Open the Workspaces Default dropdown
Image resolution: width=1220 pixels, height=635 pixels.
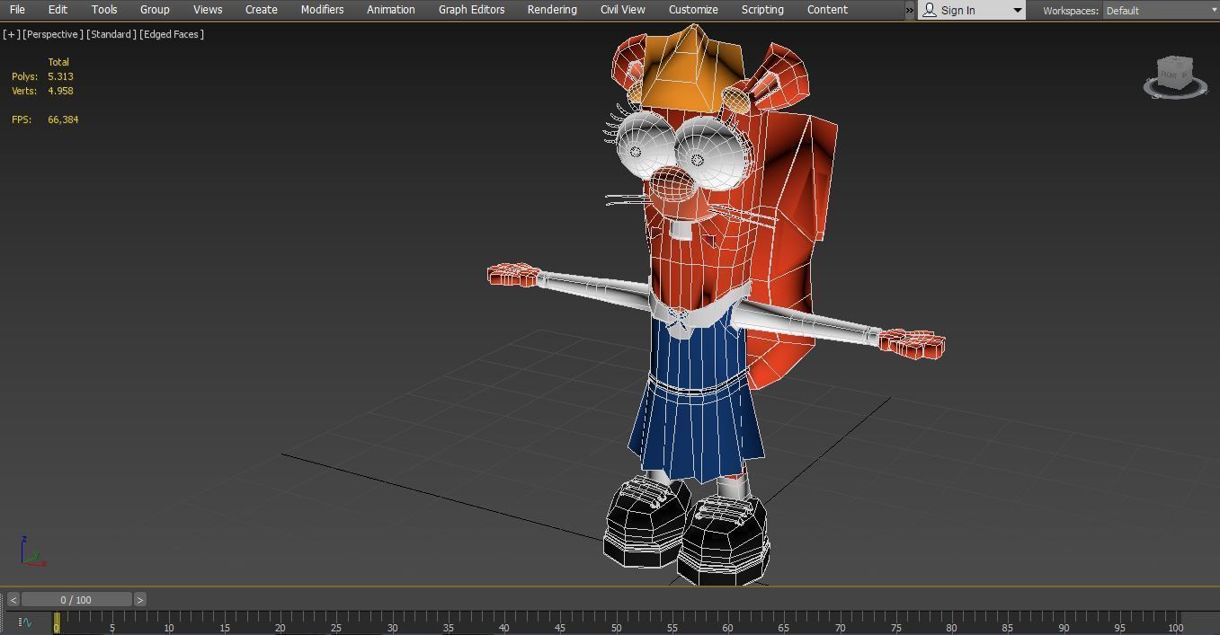point(1160,11)
